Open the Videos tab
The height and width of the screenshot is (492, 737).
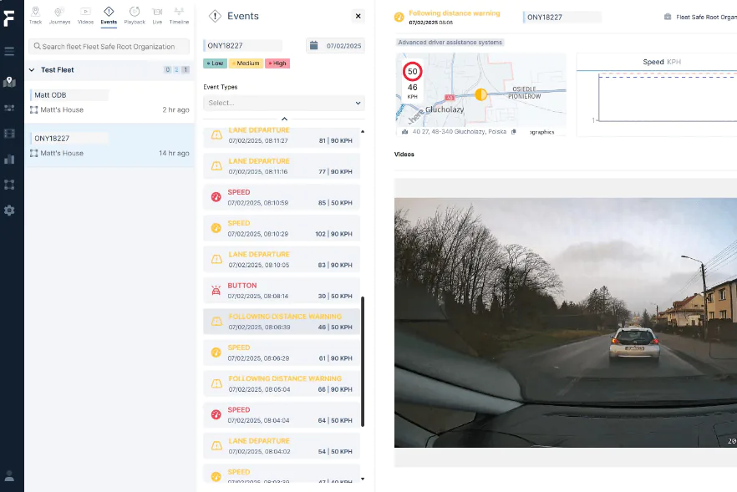[x=85, y=14]
